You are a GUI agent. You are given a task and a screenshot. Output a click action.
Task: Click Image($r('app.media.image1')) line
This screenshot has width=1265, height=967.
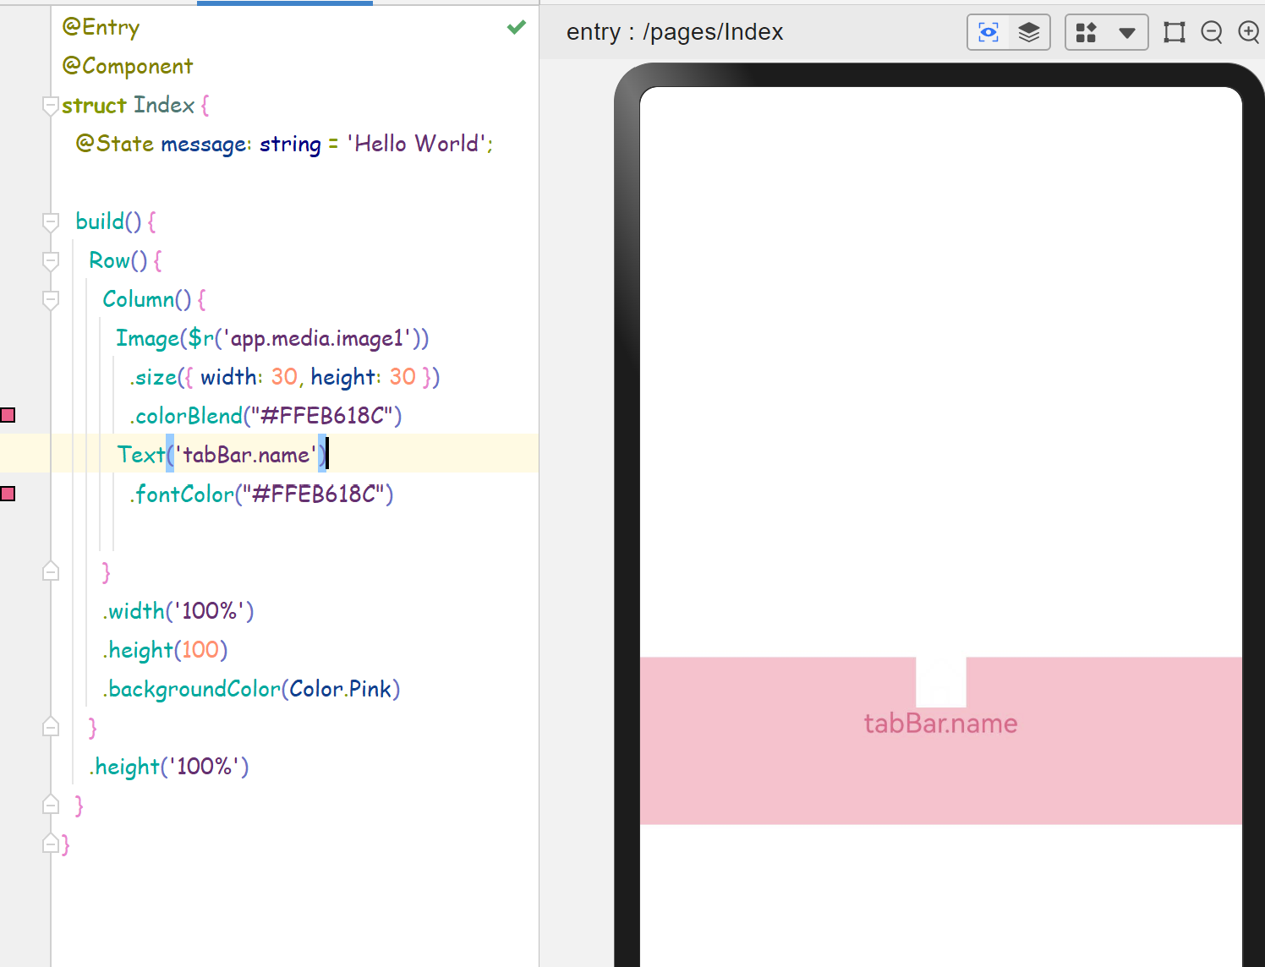tap(272, 338)
